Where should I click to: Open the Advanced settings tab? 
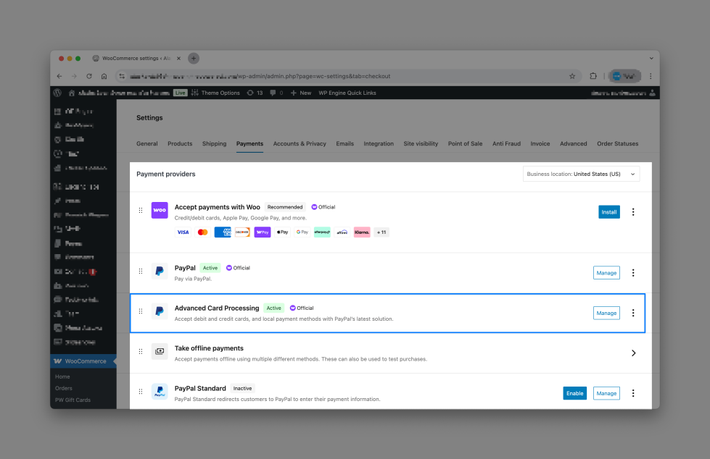click(x=573, y=144)
